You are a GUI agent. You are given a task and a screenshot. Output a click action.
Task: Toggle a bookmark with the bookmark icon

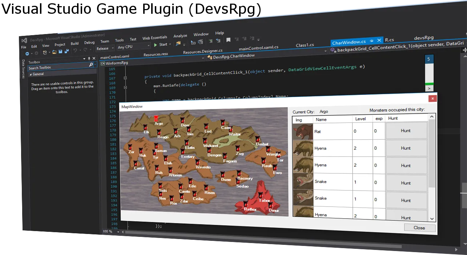[x=228, y=40]
